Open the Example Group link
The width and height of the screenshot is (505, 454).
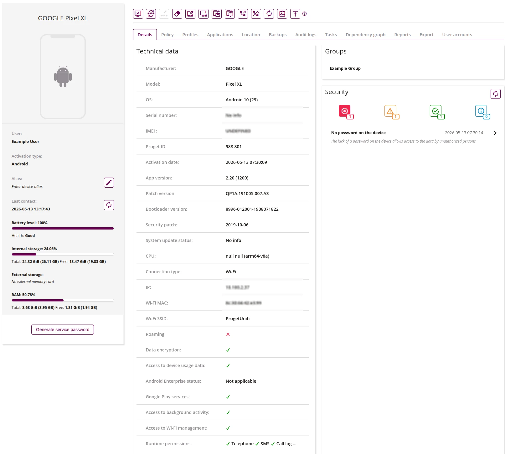[x=345, y=68]
